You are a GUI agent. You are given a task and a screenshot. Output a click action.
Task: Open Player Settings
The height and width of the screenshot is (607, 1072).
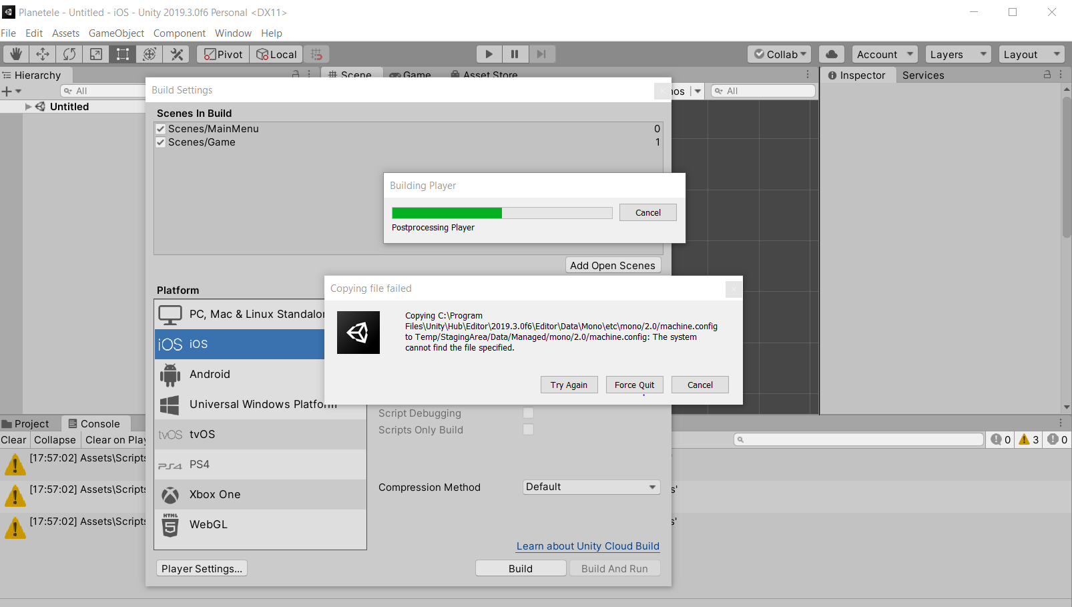point(202,568)
